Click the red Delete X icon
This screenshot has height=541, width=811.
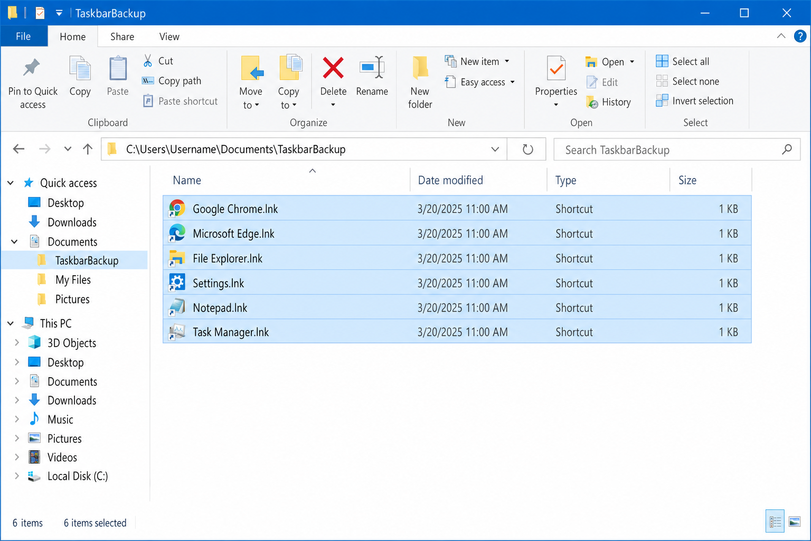coord(333,68)
